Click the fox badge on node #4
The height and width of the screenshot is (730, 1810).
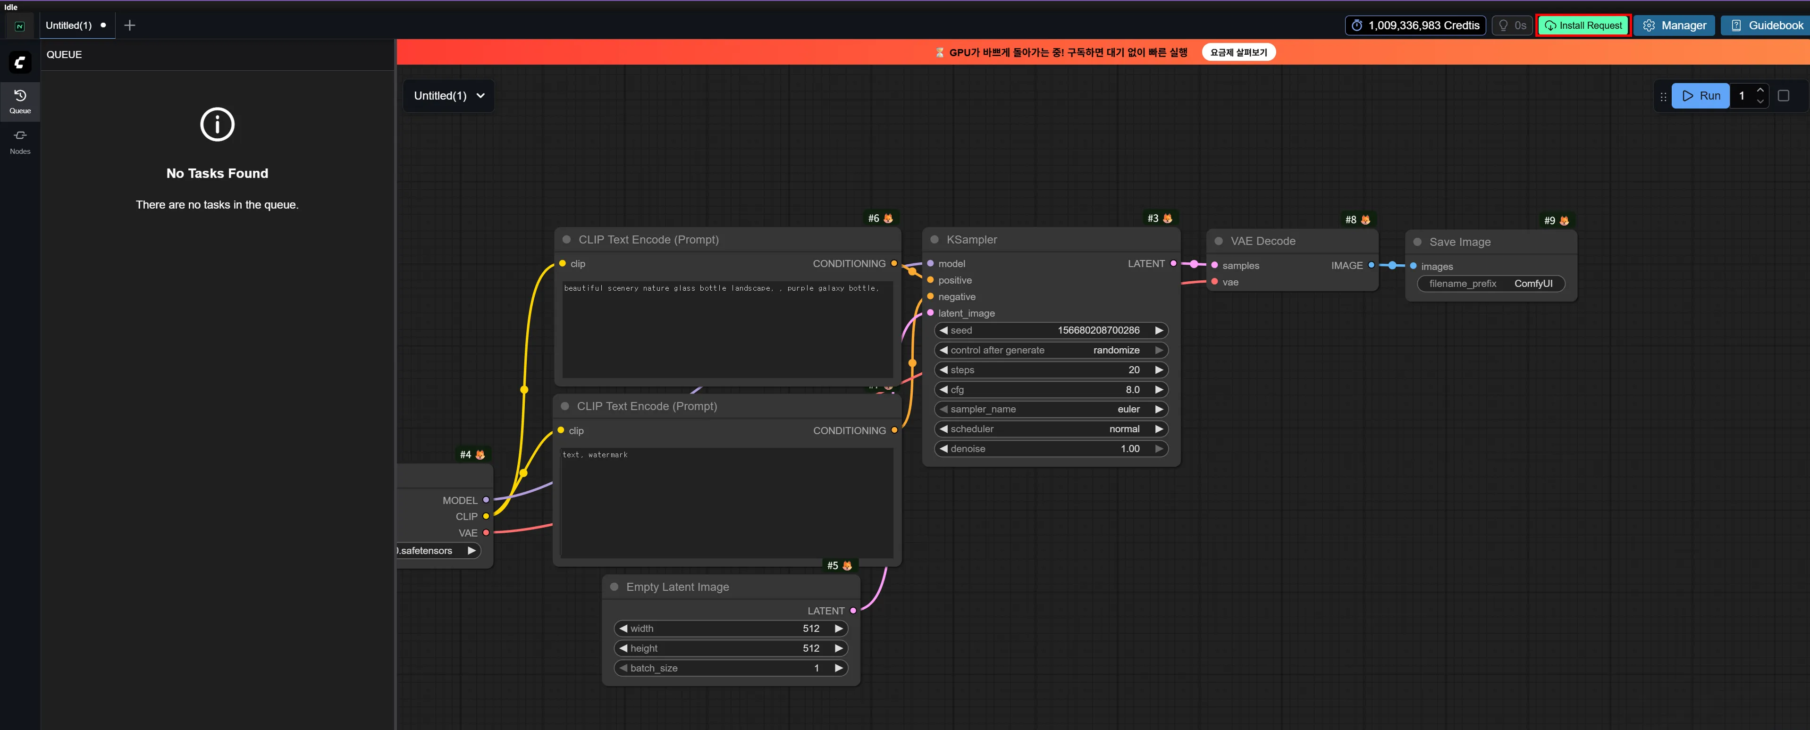click(480, 454)
